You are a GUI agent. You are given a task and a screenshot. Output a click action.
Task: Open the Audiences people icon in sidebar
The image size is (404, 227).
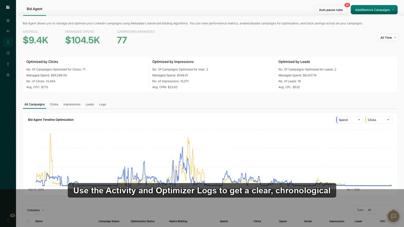pyautogui.click(x=8, y=31)
